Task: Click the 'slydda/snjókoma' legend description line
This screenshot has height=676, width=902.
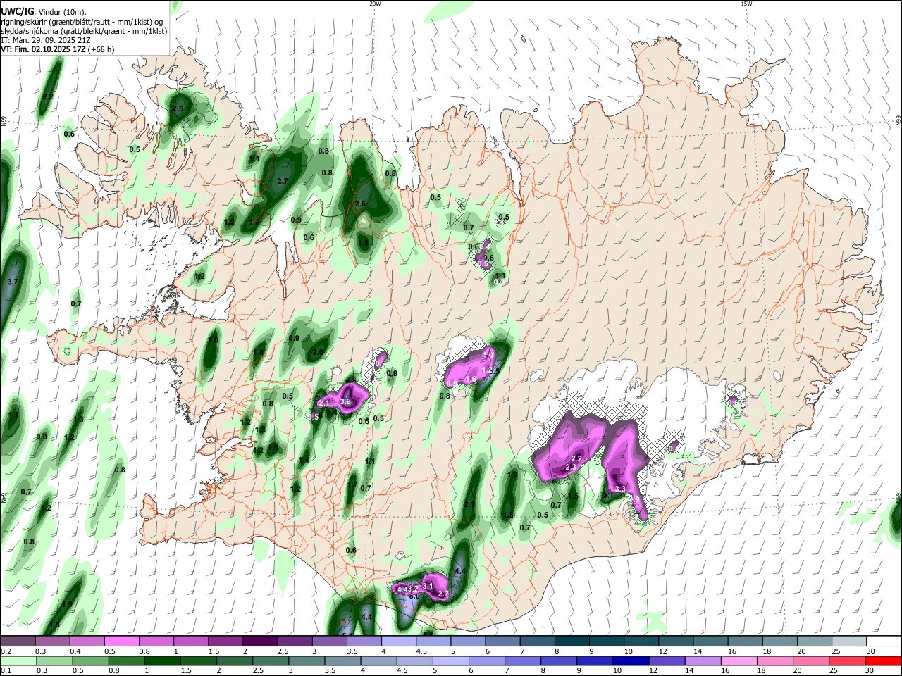Action: click(83, 31)
